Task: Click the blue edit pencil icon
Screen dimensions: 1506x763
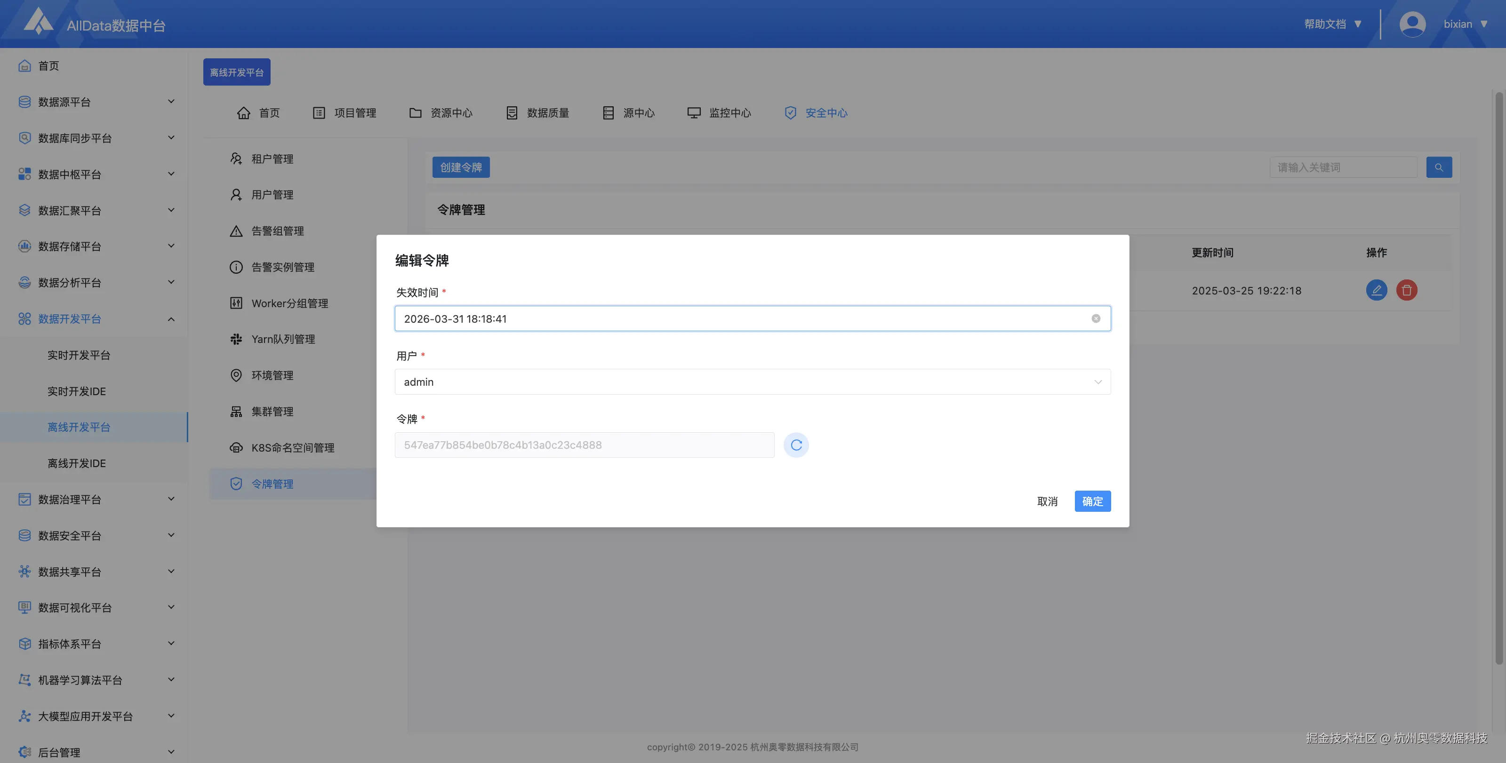Action: tap(1376, 290)
